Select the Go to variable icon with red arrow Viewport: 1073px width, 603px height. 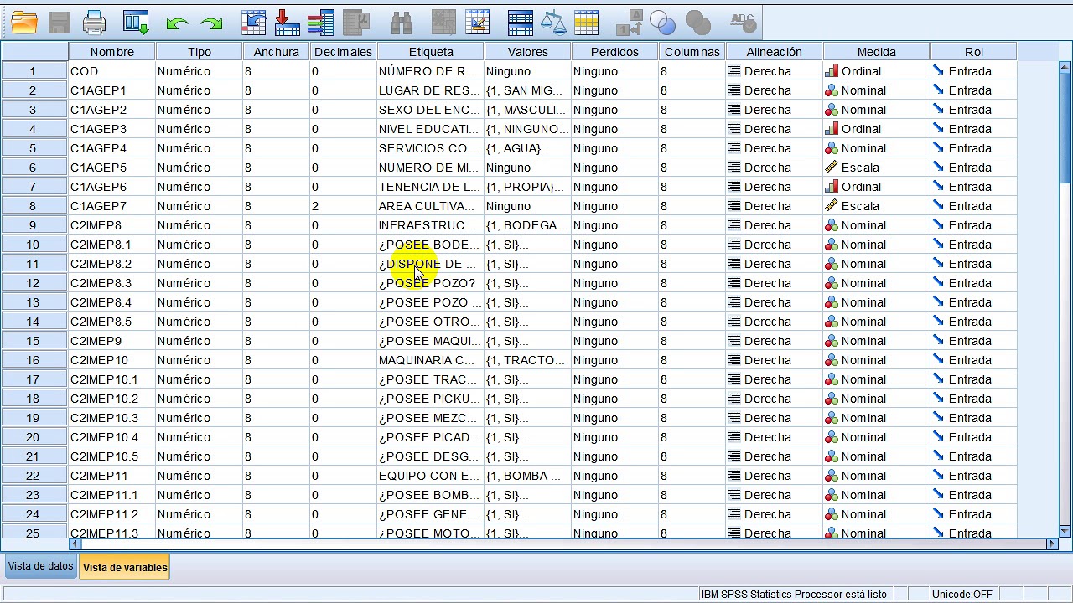(x=287, y=23)
